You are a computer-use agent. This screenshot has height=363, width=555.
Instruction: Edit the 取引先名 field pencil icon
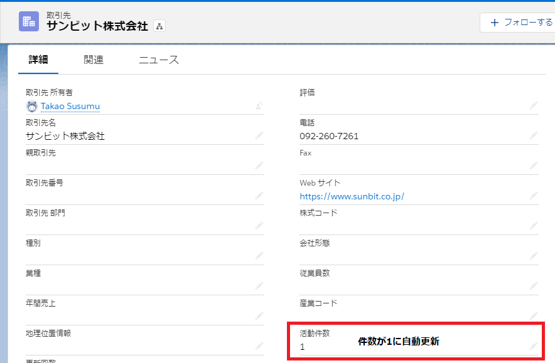259,135
